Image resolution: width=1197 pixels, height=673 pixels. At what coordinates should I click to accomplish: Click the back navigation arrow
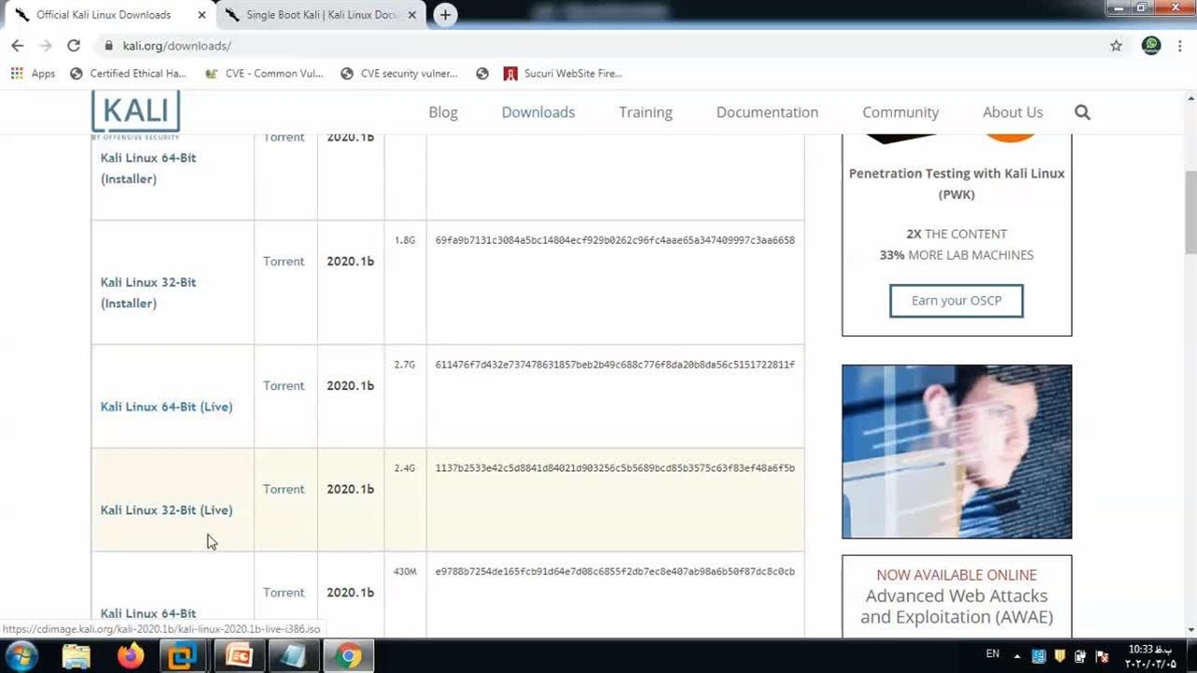(18, 46)
